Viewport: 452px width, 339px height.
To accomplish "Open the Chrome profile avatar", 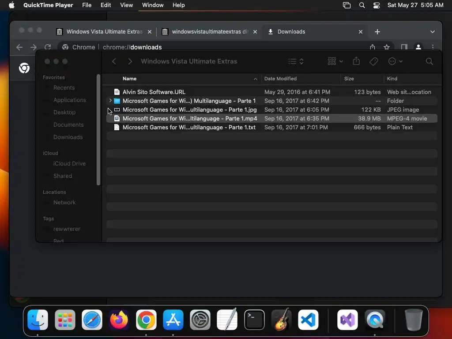I will (418, 47).
